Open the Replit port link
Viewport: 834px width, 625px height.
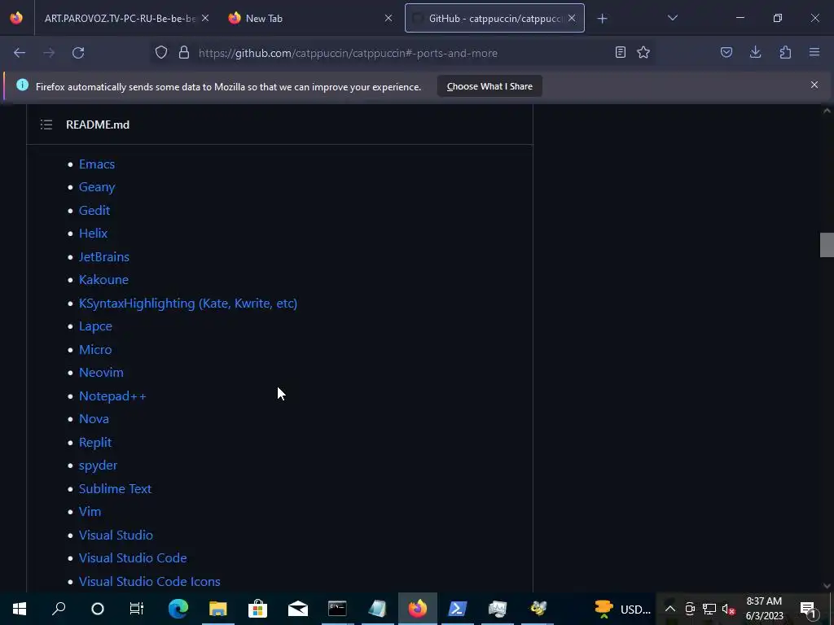[x=95, y=442]
